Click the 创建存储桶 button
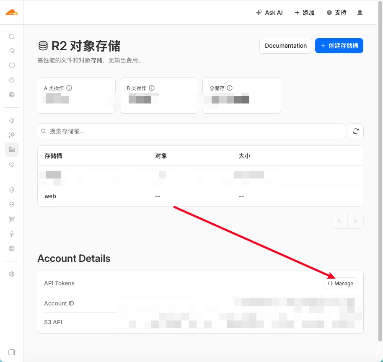Image resolution: width=383 pixels, height=362 pixels. (339, 46)
